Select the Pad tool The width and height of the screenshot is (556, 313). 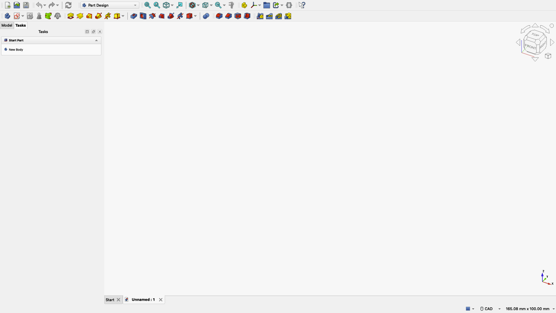tap(70, 16)
